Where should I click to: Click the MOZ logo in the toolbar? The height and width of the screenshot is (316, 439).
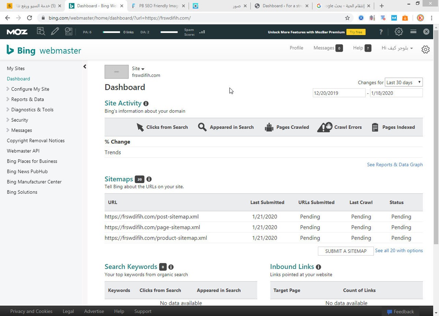pyautogui.click(x=17, y=32)
